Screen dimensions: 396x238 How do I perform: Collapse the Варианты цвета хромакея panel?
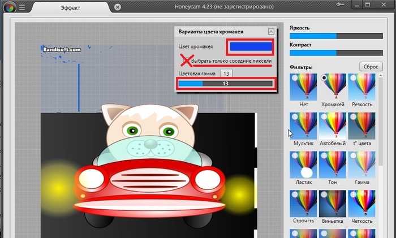pos(271,32)
